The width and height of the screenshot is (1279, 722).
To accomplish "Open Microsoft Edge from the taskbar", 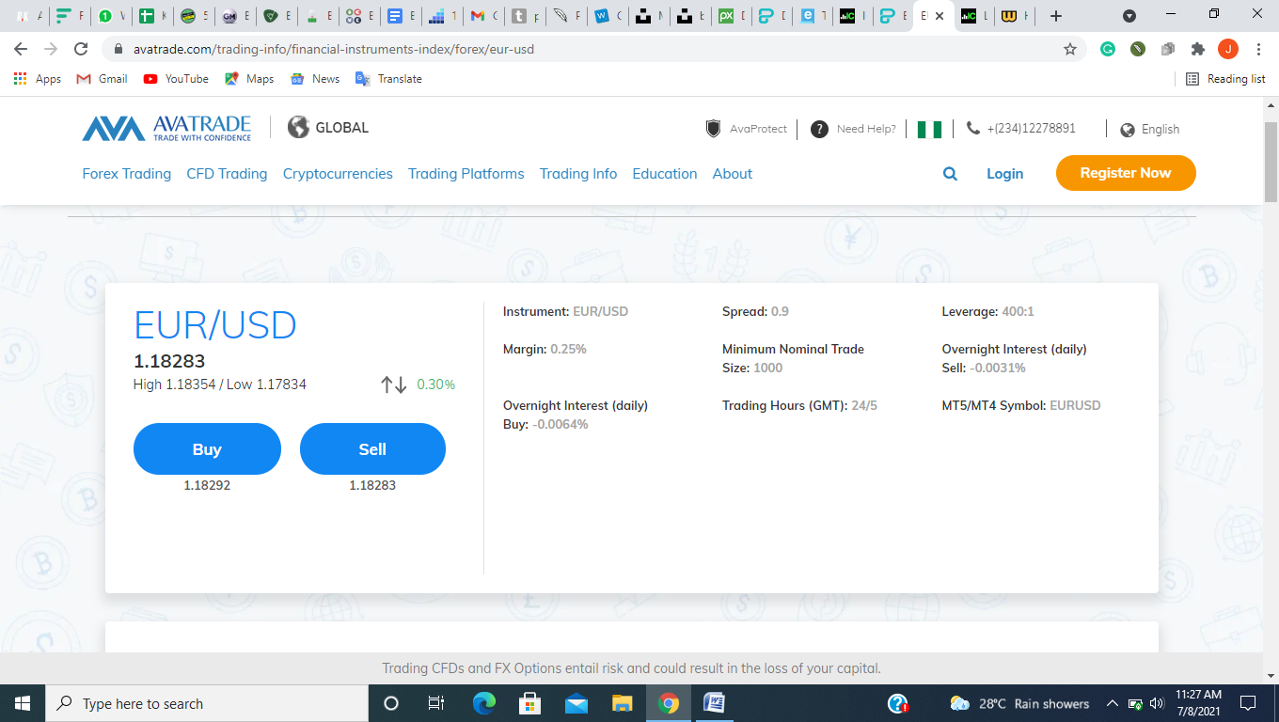I will pyautogui.click(x=484, y=703).
